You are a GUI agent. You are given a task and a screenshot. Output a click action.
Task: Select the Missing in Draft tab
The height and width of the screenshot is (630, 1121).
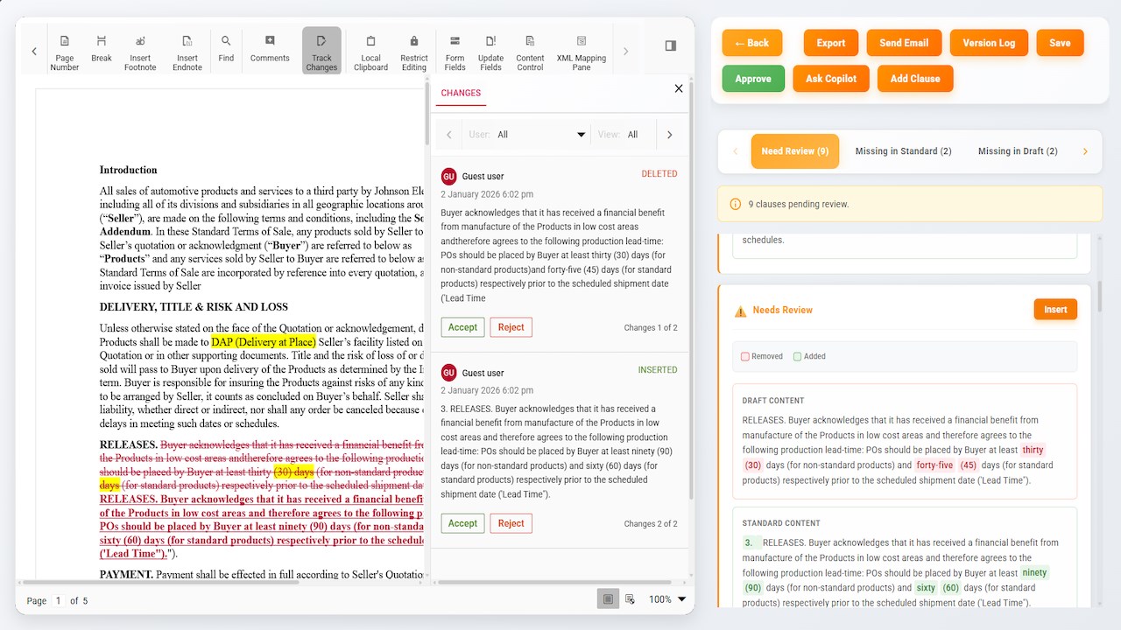point(1018,151)
